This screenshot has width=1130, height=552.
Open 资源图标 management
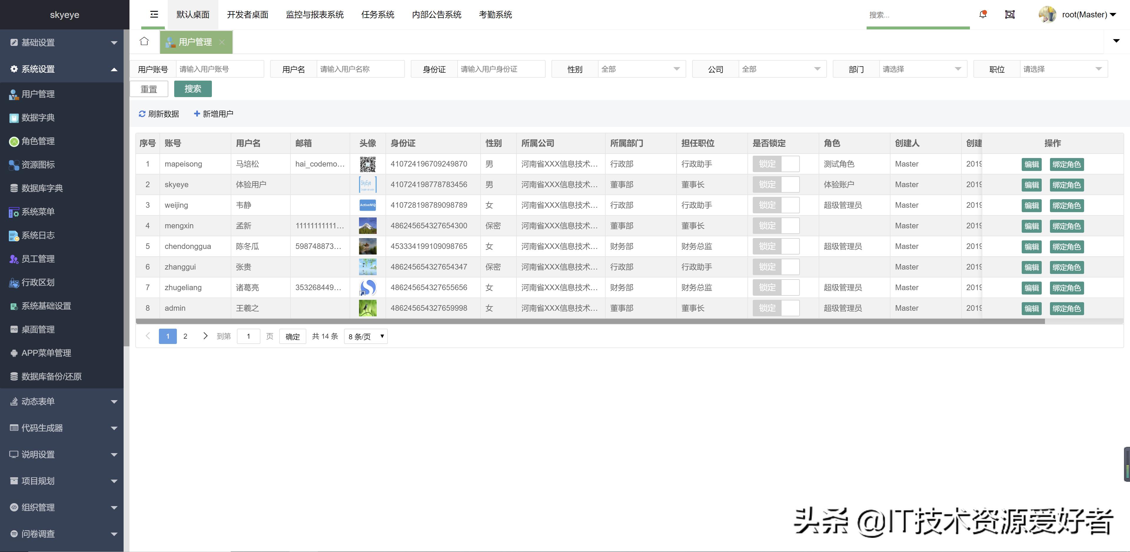coord(38,164)
